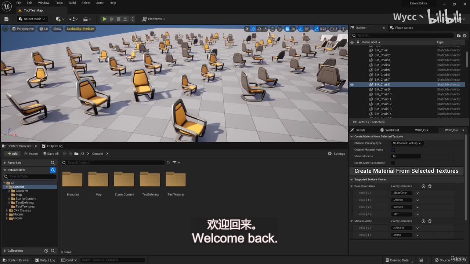Image resolution: width=470 pixels, height=264 pixels.
Task: Open the Content Drawer
Action: click(16, 260)
